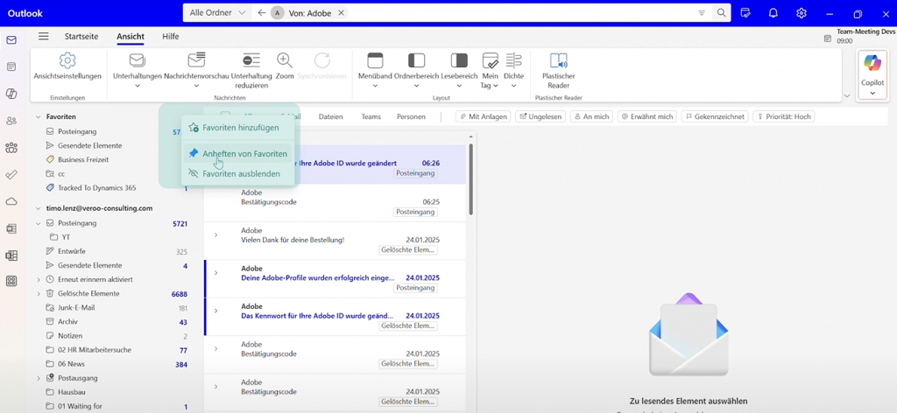The height and width of the screenshot is (413, 897).
Task: Toggle the Ungelesen filter
Action: [x=540, y=116]
